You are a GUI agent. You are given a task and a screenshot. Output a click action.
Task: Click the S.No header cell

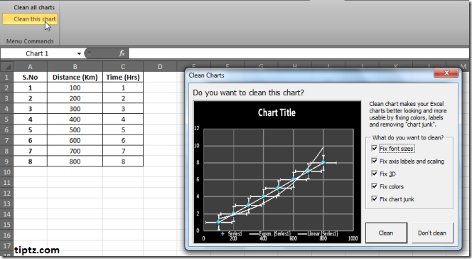pos(30,77)
